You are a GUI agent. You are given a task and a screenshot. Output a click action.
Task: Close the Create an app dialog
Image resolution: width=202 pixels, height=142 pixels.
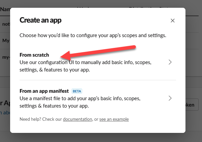pyautogui.click(x=173, y=21)
